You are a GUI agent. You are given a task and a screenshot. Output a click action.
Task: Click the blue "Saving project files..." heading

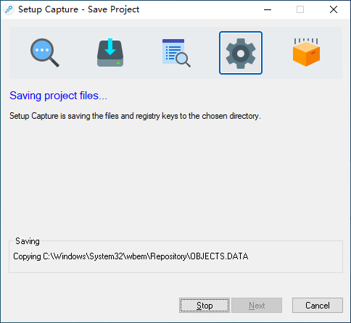click(58, 96)
